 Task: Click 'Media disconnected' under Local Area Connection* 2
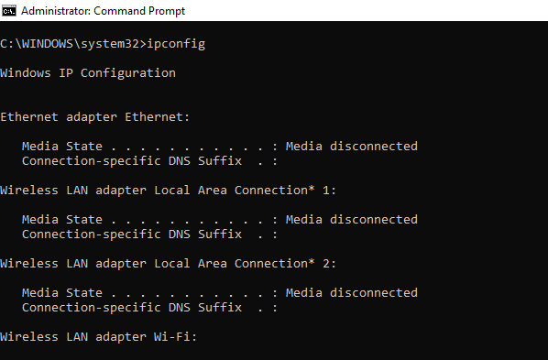coord(352,293)
